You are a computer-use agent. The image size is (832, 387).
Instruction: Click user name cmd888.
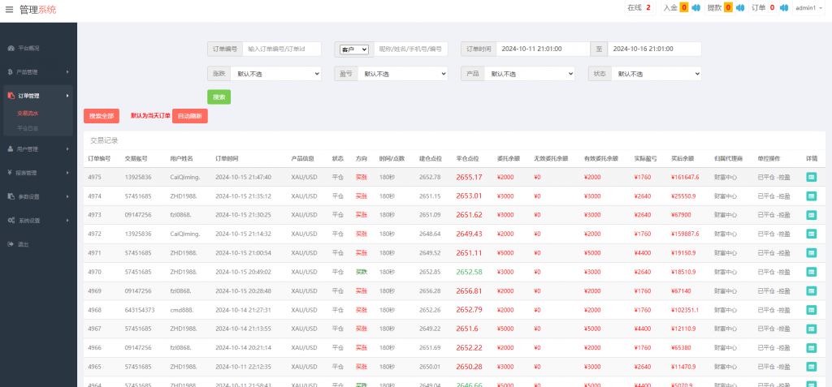click(183, 310)
